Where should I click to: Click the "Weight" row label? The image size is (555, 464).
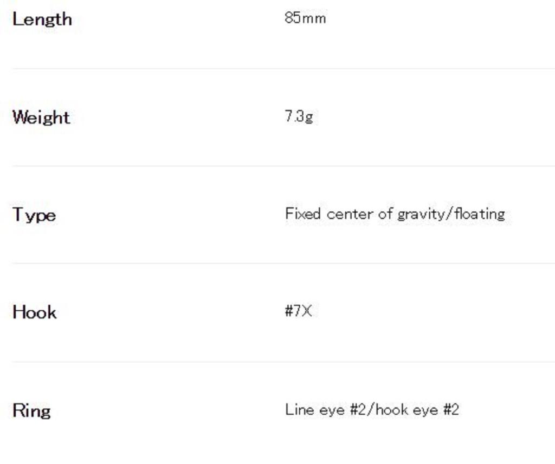pos(41,117)
